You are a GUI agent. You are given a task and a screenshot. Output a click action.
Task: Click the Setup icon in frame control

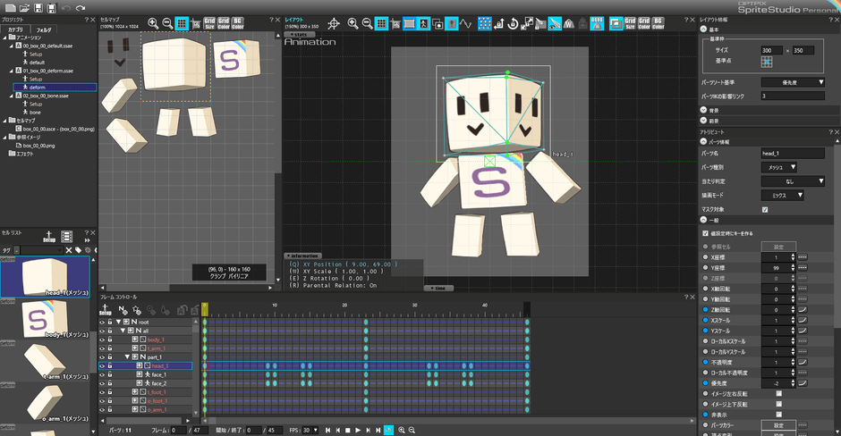[106, 310]
